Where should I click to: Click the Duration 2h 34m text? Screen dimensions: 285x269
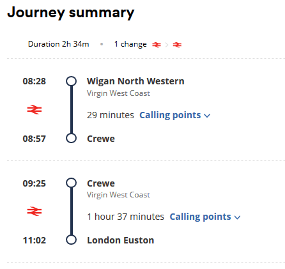point(59,44)
